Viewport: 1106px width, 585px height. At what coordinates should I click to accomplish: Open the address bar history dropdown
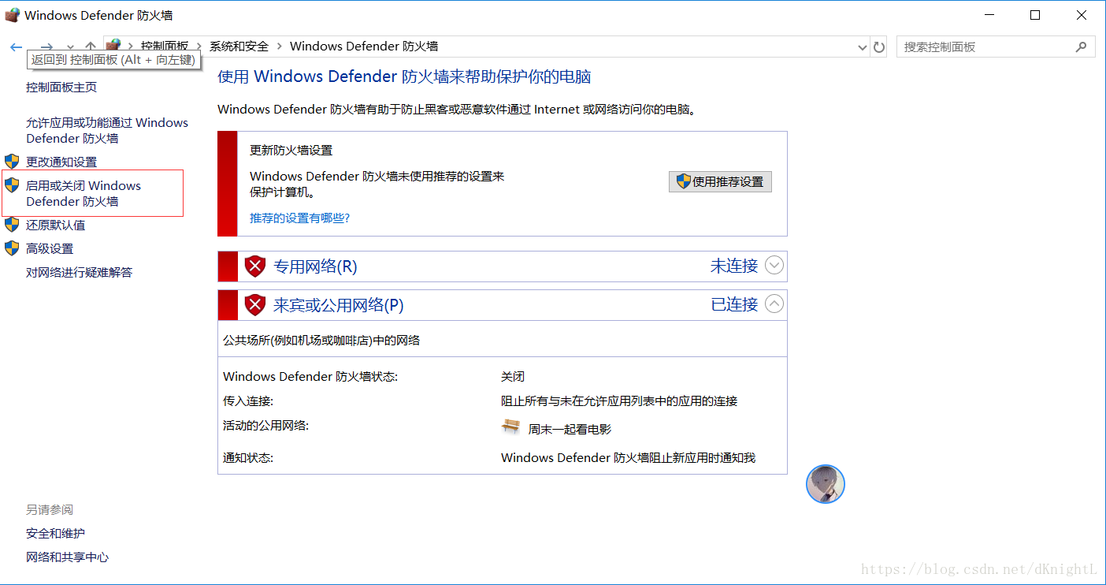[x=862, y=47]
